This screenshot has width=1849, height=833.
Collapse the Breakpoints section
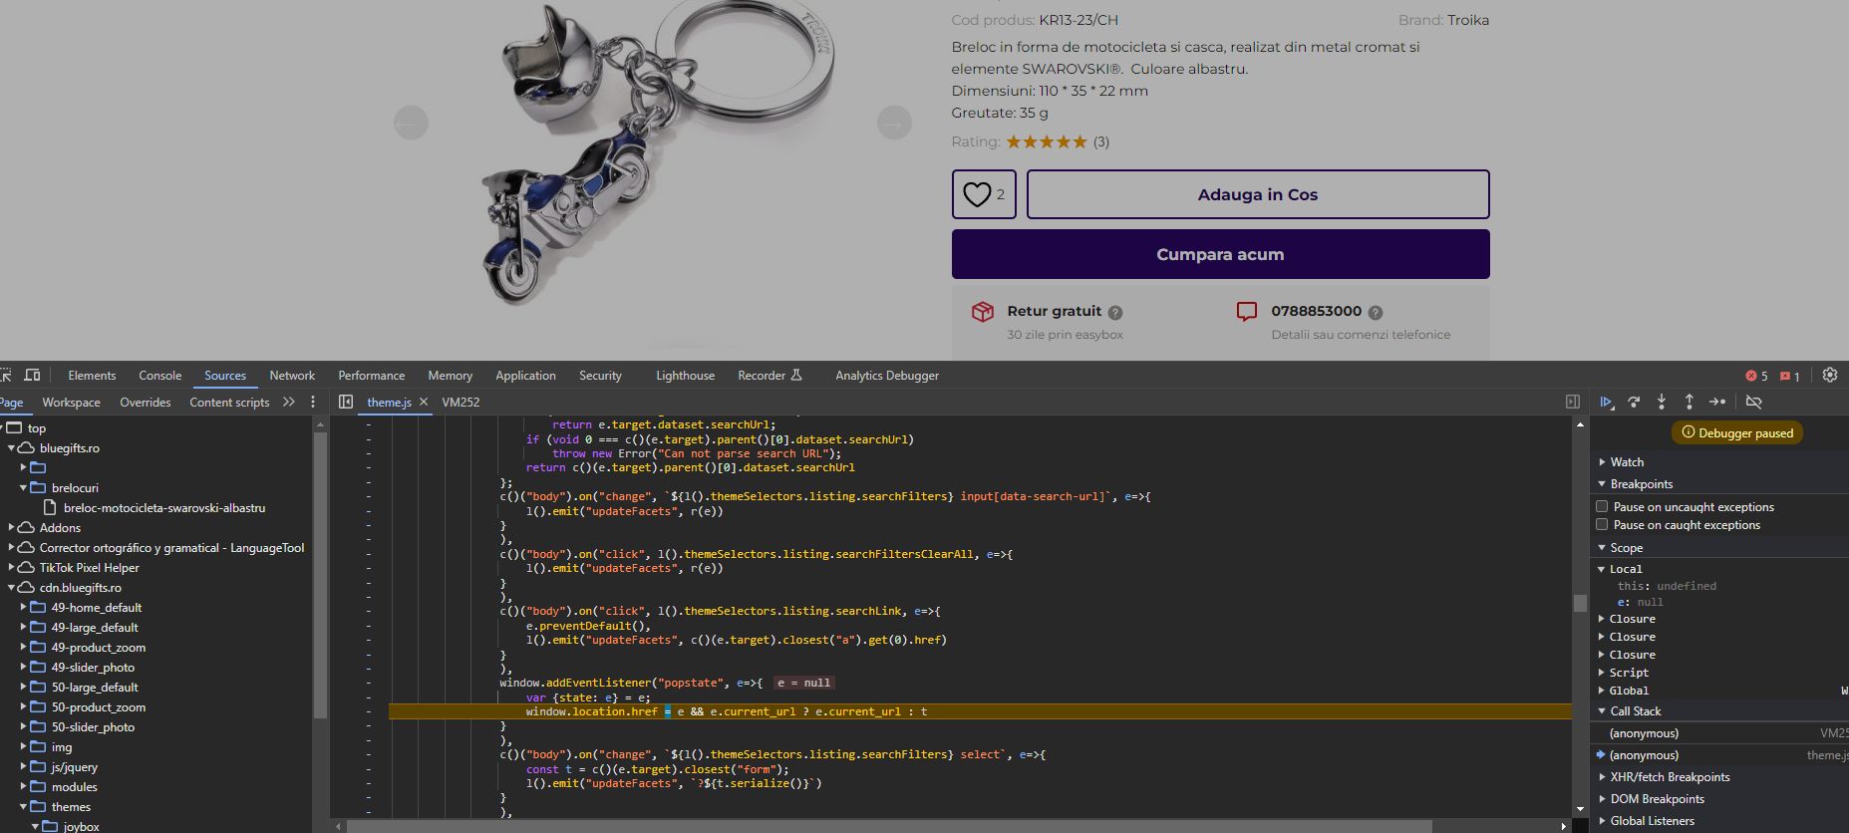[1602, 484]
